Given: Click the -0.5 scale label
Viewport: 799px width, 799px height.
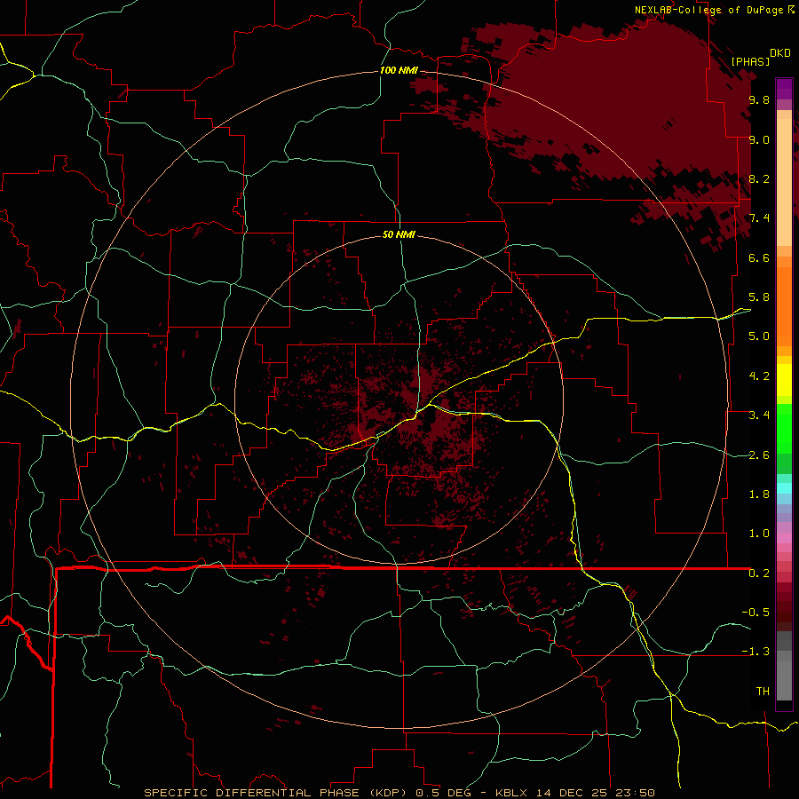Looking at the screenshot, I should [755, 613].
